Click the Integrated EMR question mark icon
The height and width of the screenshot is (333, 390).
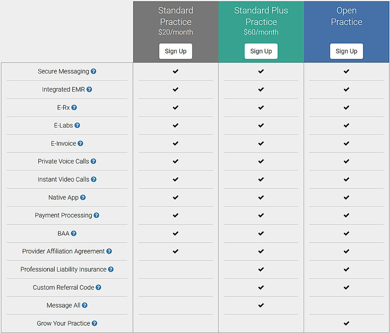point(89,89)
